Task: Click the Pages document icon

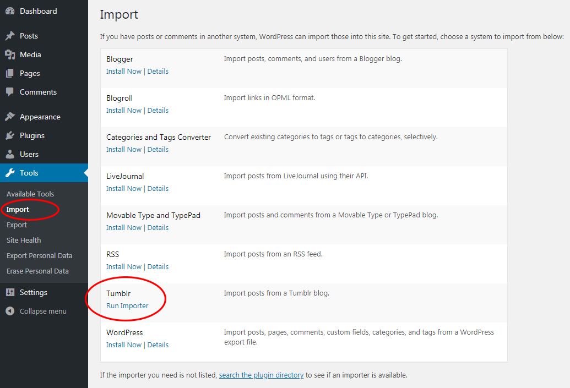Action: (10, 73)
